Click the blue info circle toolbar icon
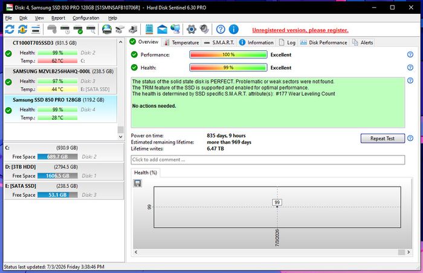This screenshot has height=273, width=423. (234, 29)
